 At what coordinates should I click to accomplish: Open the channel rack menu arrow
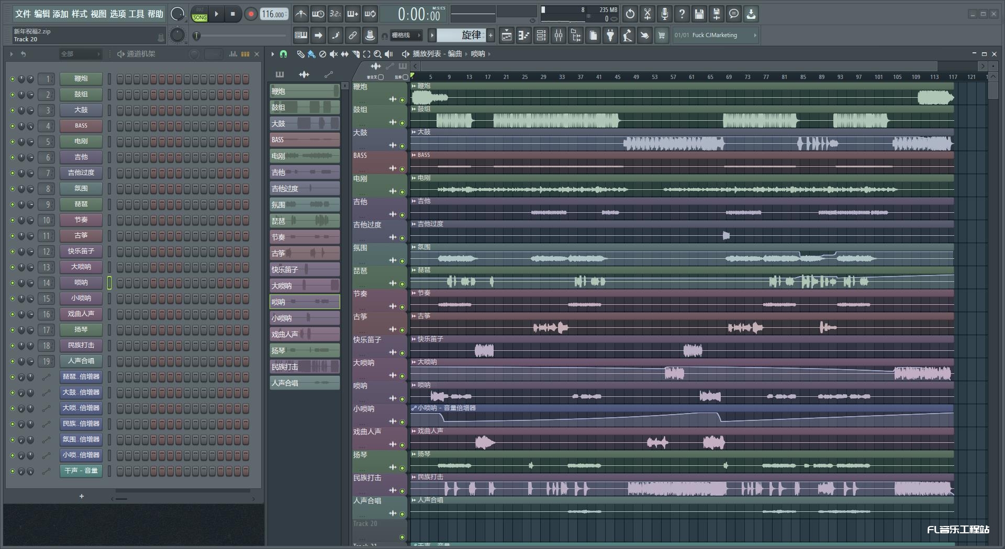point(12,54)
